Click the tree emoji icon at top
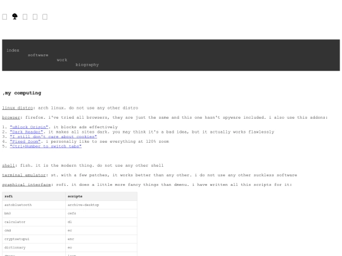This screenshot has width=342, height=256. coord(15,16)
